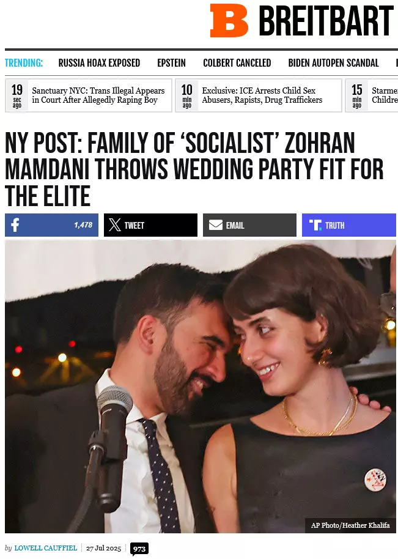The image size is (398, 559).
Task: Open author Lowell Cauffiel's page
Action: click(46, 548)
